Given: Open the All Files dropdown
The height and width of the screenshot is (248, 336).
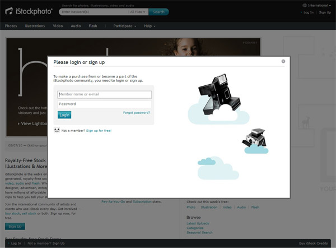Looking at the screenshot, I should click(x=138, y=12).
